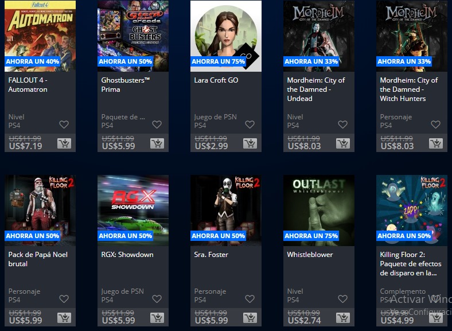The image size is (452, 331).
Task: Add FALLOUT 4 - Automatron to cart
Action: [x=64, y=143]
